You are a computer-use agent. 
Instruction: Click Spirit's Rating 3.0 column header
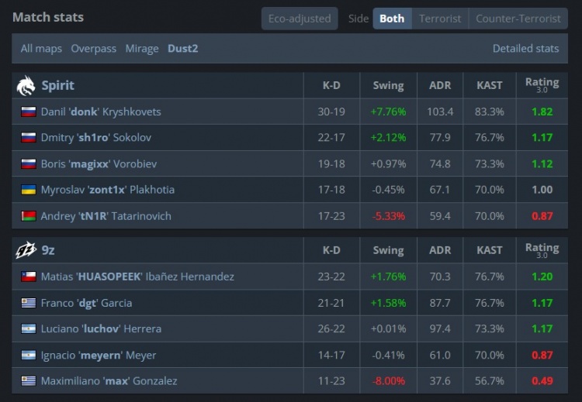click(x=542, y=85)
